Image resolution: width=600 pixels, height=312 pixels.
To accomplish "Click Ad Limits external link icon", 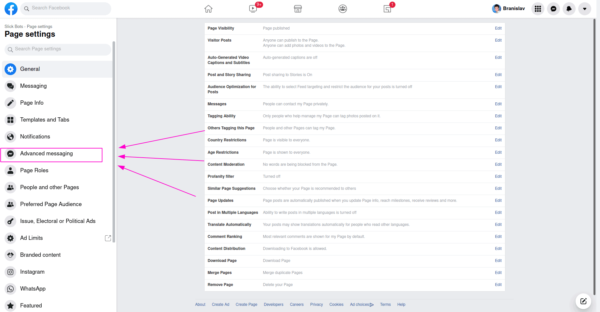I will 108,238.
